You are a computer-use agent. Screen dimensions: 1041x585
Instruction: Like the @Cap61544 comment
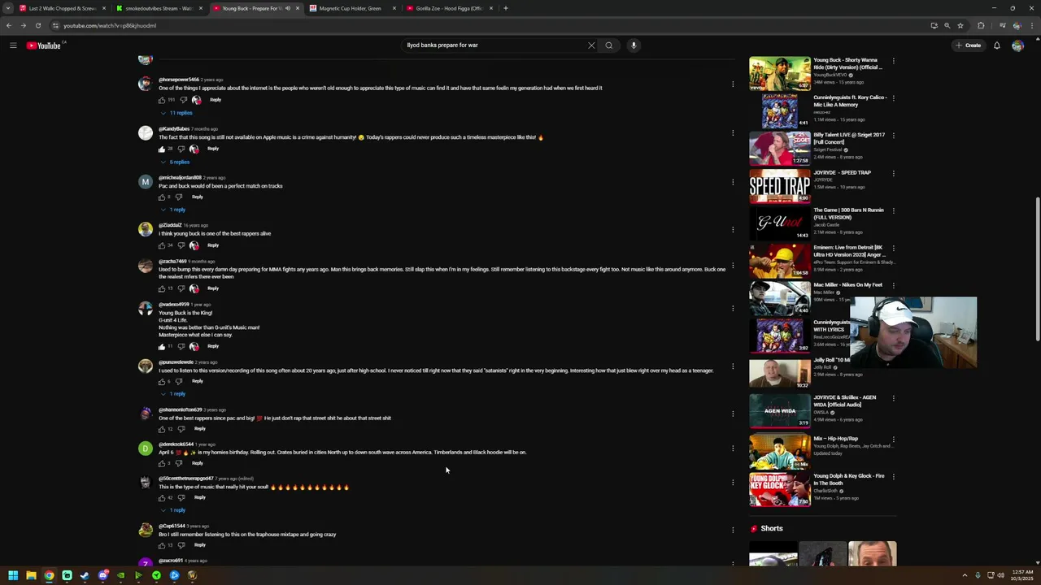162,545
